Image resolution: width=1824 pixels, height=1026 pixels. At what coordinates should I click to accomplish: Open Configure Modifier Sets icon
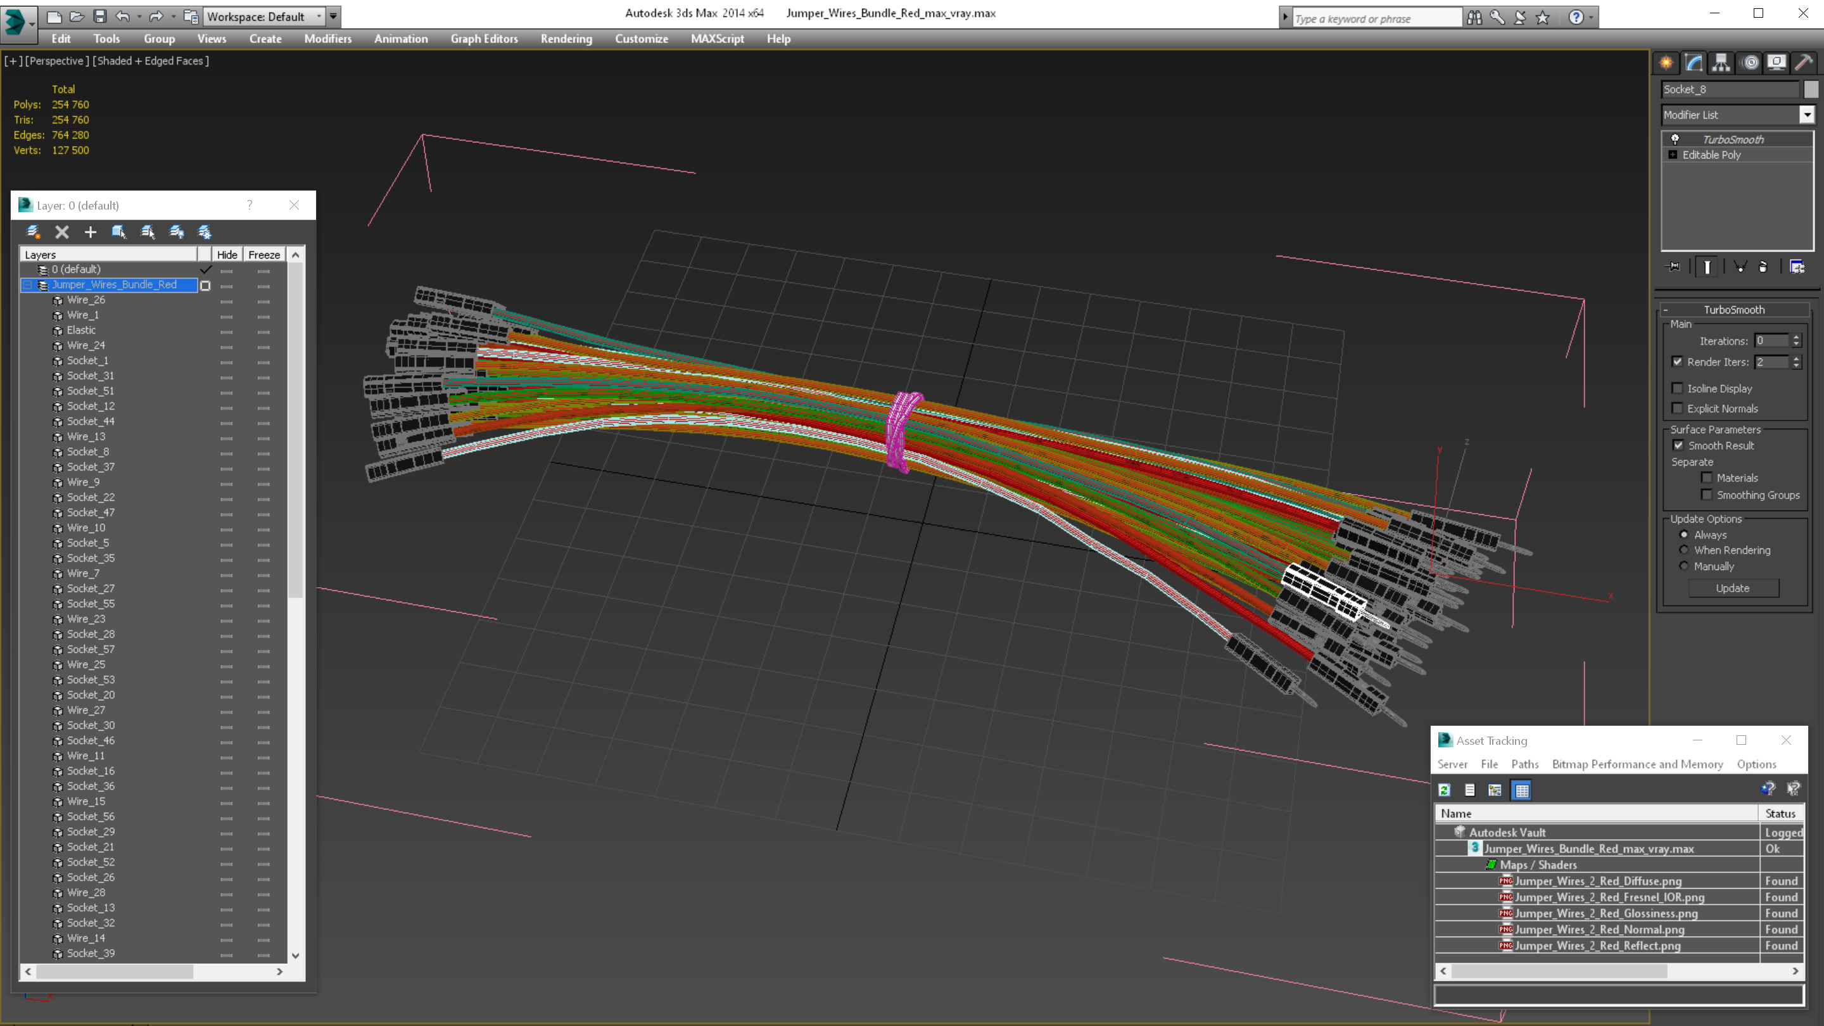[x=1797, y=267]
